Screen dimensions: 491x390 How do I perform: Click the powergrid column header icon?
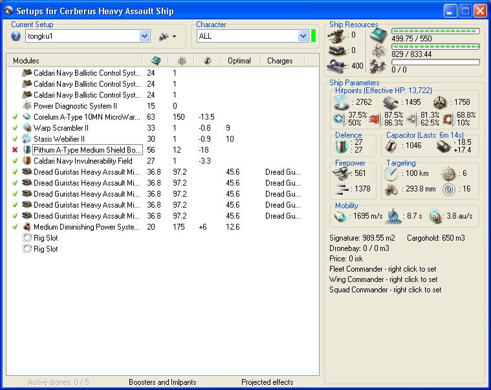(x=182, y=60)
